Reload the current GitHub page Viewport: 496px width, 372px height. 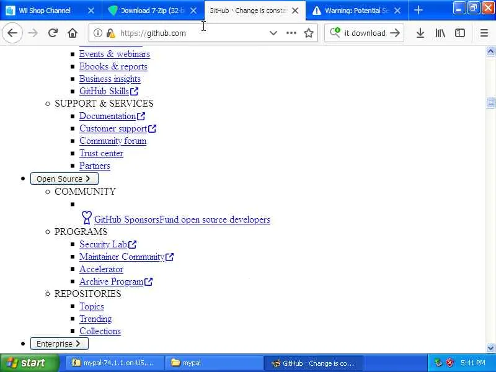pos(53,33)
